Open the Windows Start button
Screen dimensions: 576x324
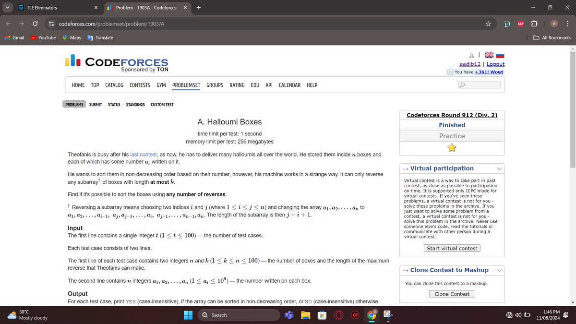point(187,315)
